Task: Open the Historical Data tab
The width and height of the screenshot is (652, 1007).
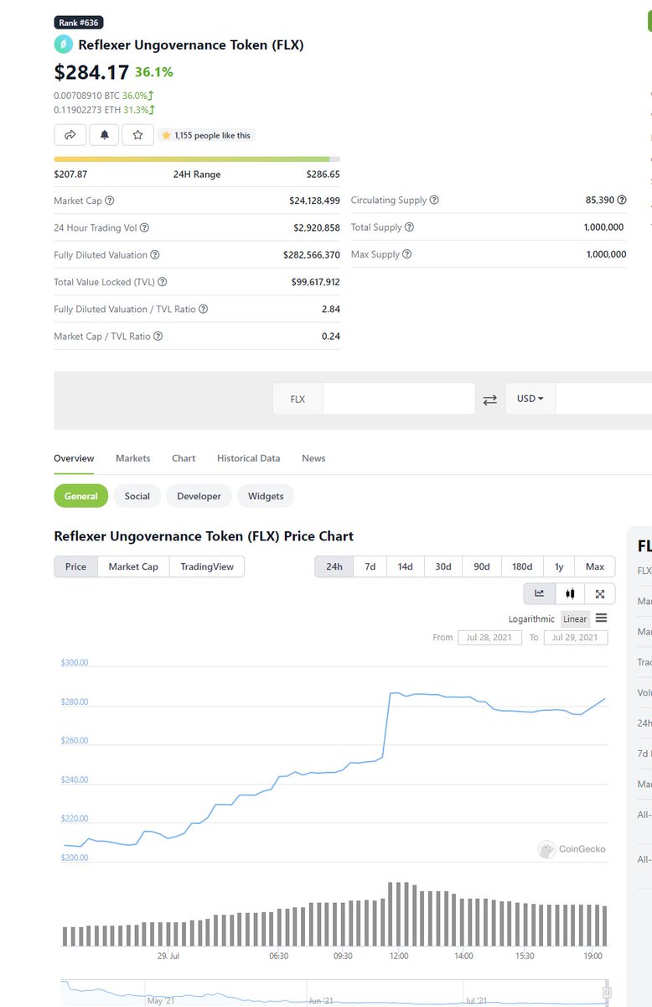Action: (x=249, y=458)
